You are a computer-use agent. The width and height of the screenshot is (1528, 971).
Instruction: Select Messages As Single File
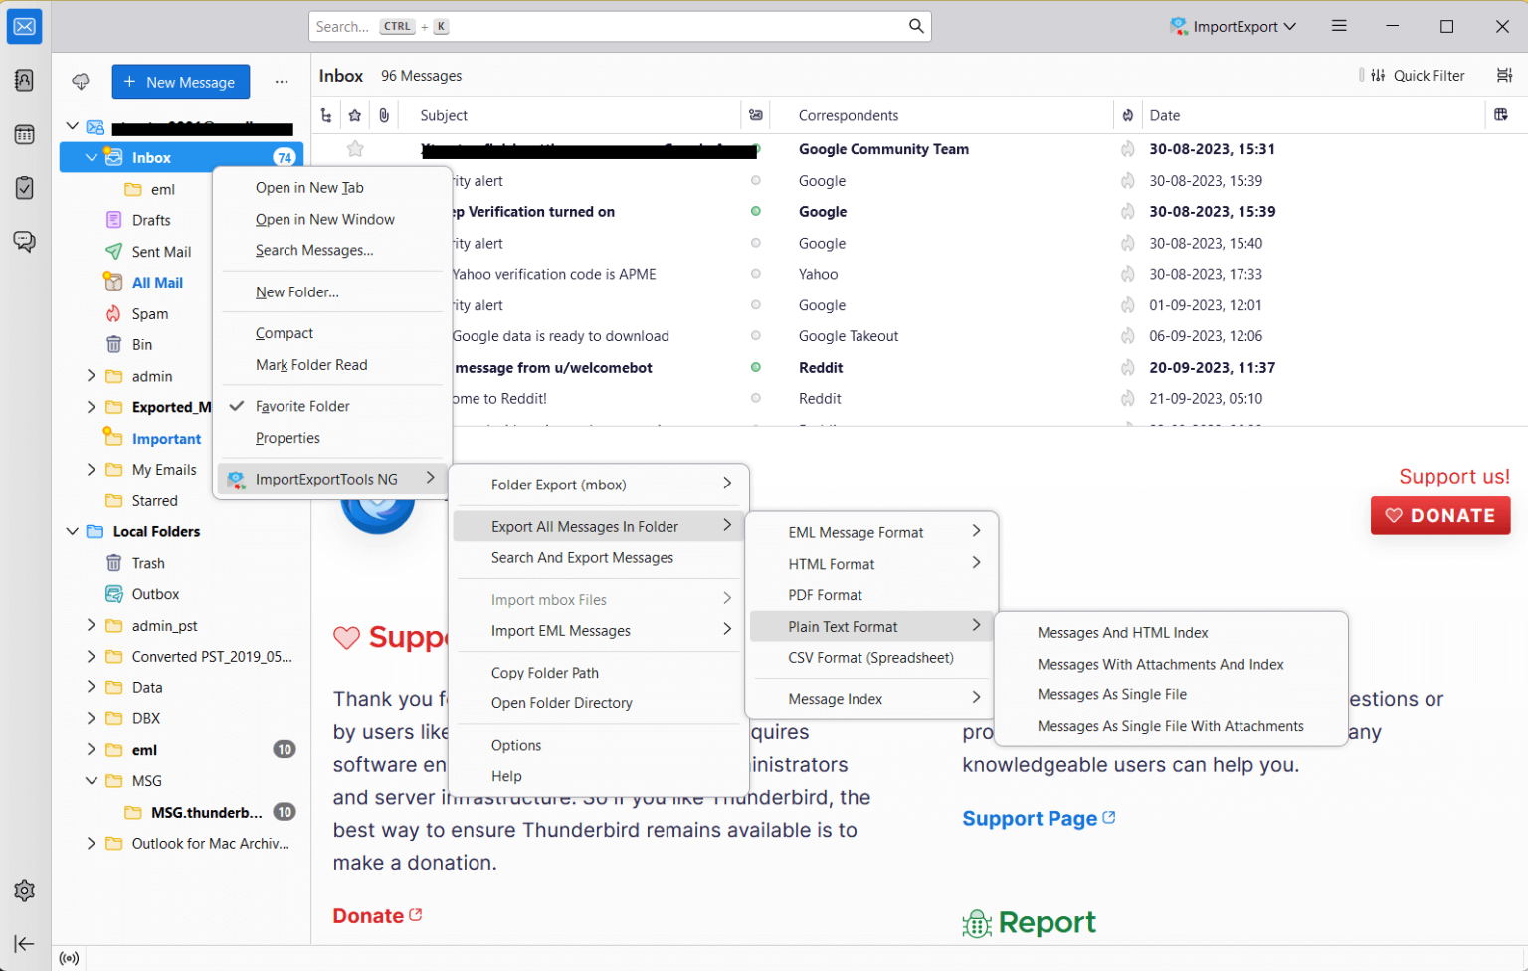coord(1111,694)
